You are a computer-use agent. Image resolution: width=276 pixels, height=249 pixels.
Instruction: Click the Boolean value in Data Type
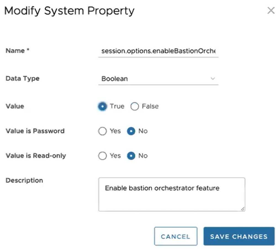coord(114,79)
